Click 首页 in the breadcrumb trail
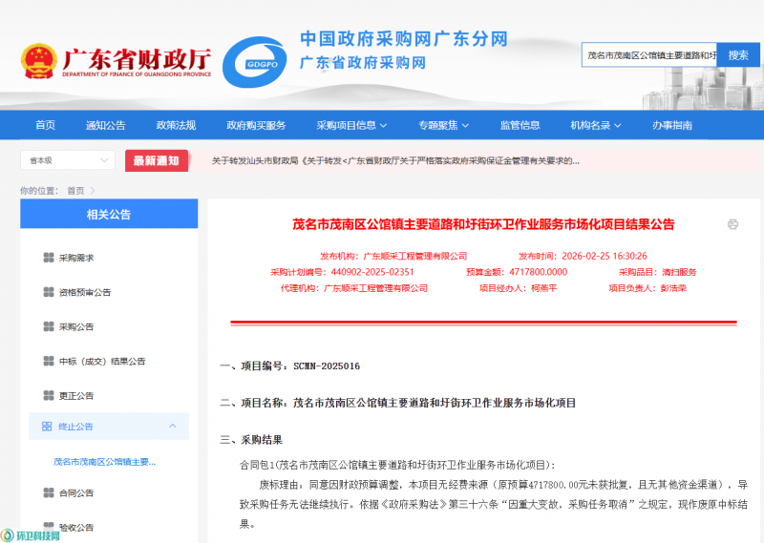The image size is (764, 543). pyautogui.click(x=75, y=191)
